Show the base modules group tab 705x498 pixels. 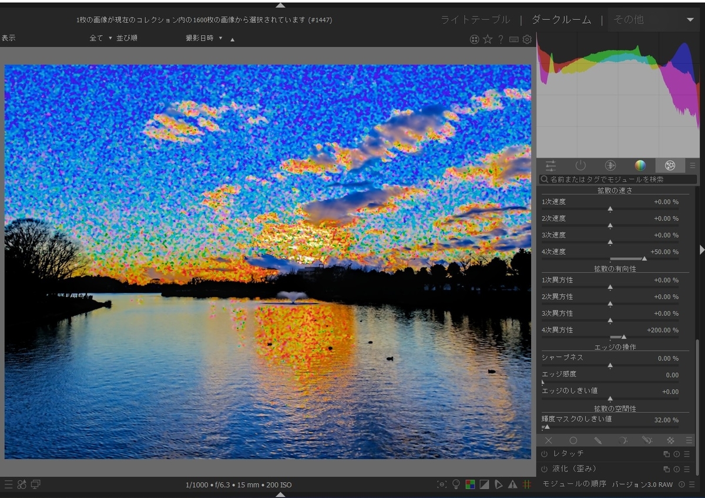(610, 166)
